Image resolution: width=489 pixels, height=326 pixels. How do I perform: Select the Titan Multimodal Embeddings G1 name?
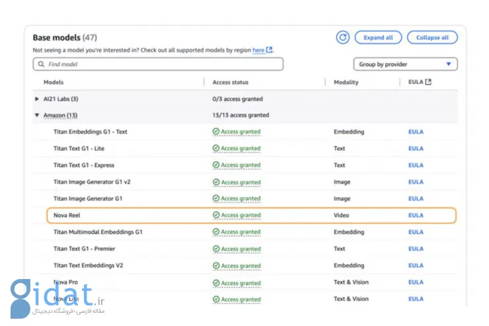point(98,232)
